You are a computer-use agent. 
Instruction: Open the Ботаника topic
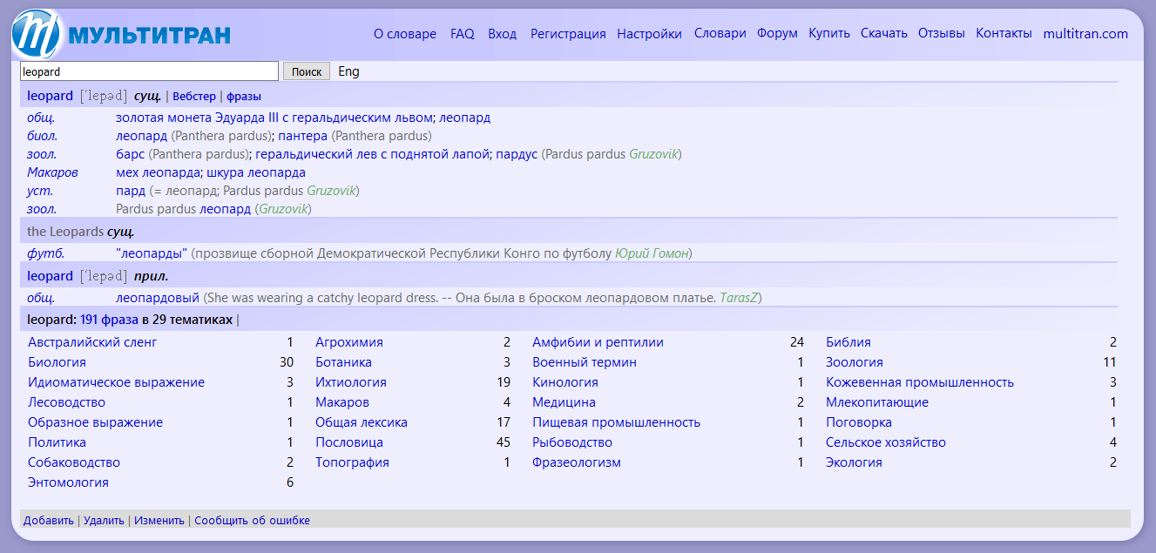[343, 362]
